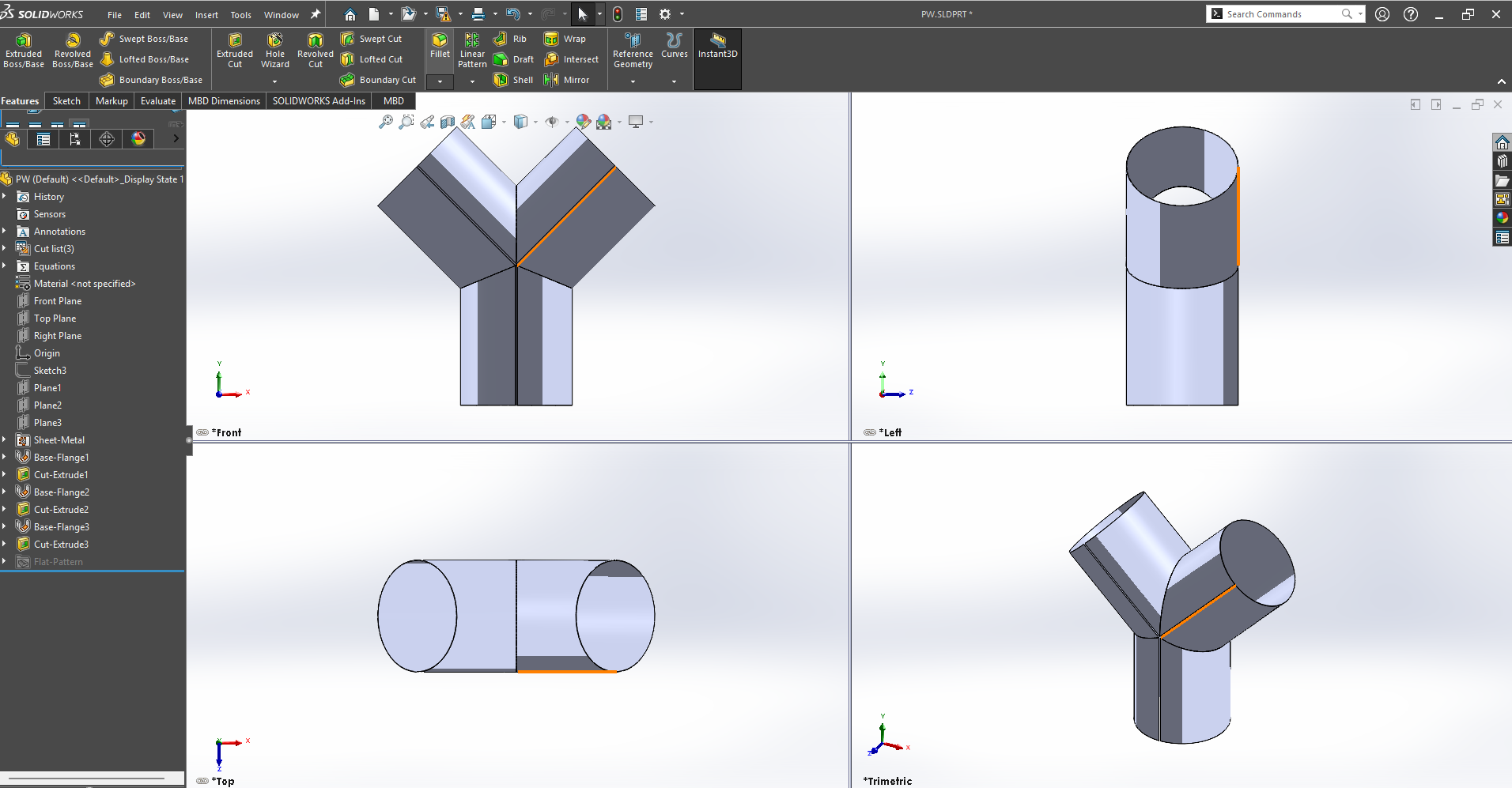The width and height of the screenshot is (1512, 788).
Task: Activate the Extruded Cut tool
Action: tap(235, 51)
